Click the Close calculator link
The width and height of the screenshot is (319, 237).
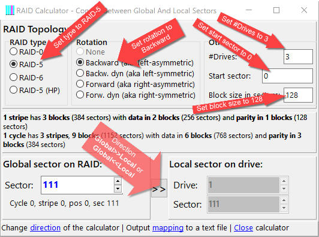click(243, 227)
